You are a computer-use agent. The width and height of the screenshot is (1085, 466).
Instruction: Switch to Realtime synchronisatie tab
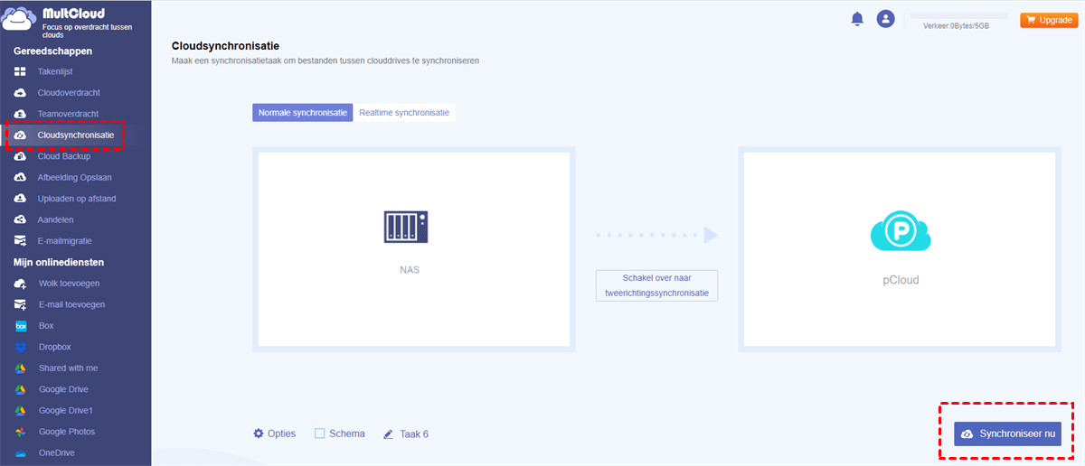(404, 113)
